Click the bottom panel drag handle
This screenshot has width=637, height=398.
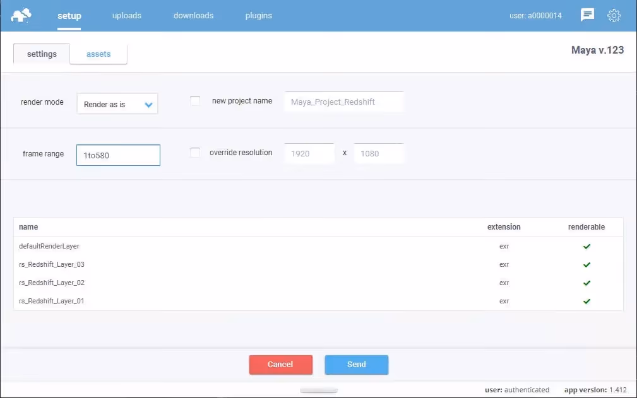coord(318,390)
